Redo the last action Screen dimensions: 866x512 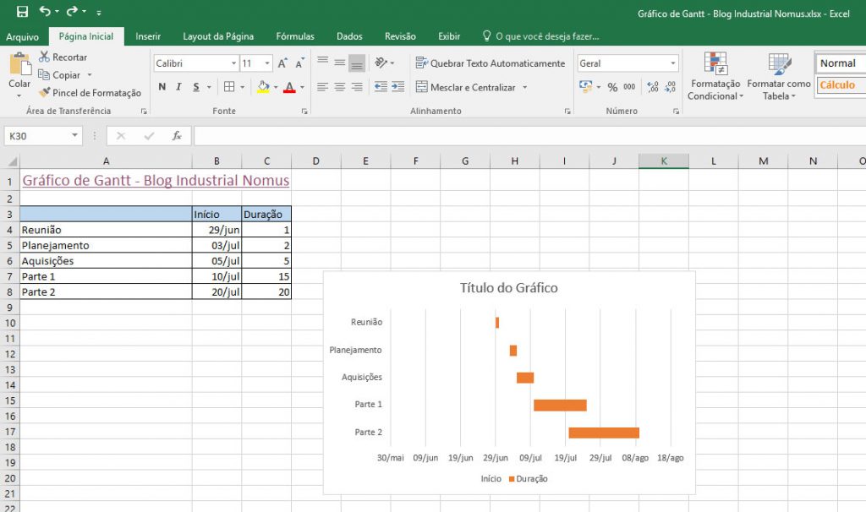coord(73,11)
